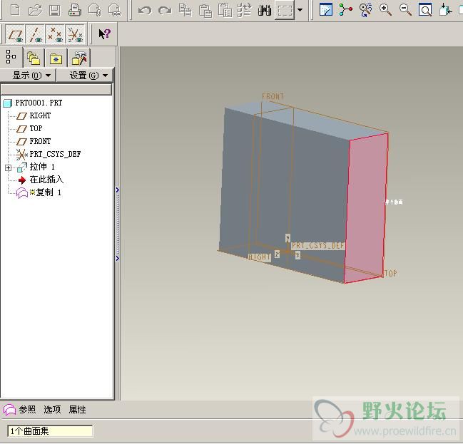
Task: Select the 在此插入 insert marker
Action: (46, 180)
